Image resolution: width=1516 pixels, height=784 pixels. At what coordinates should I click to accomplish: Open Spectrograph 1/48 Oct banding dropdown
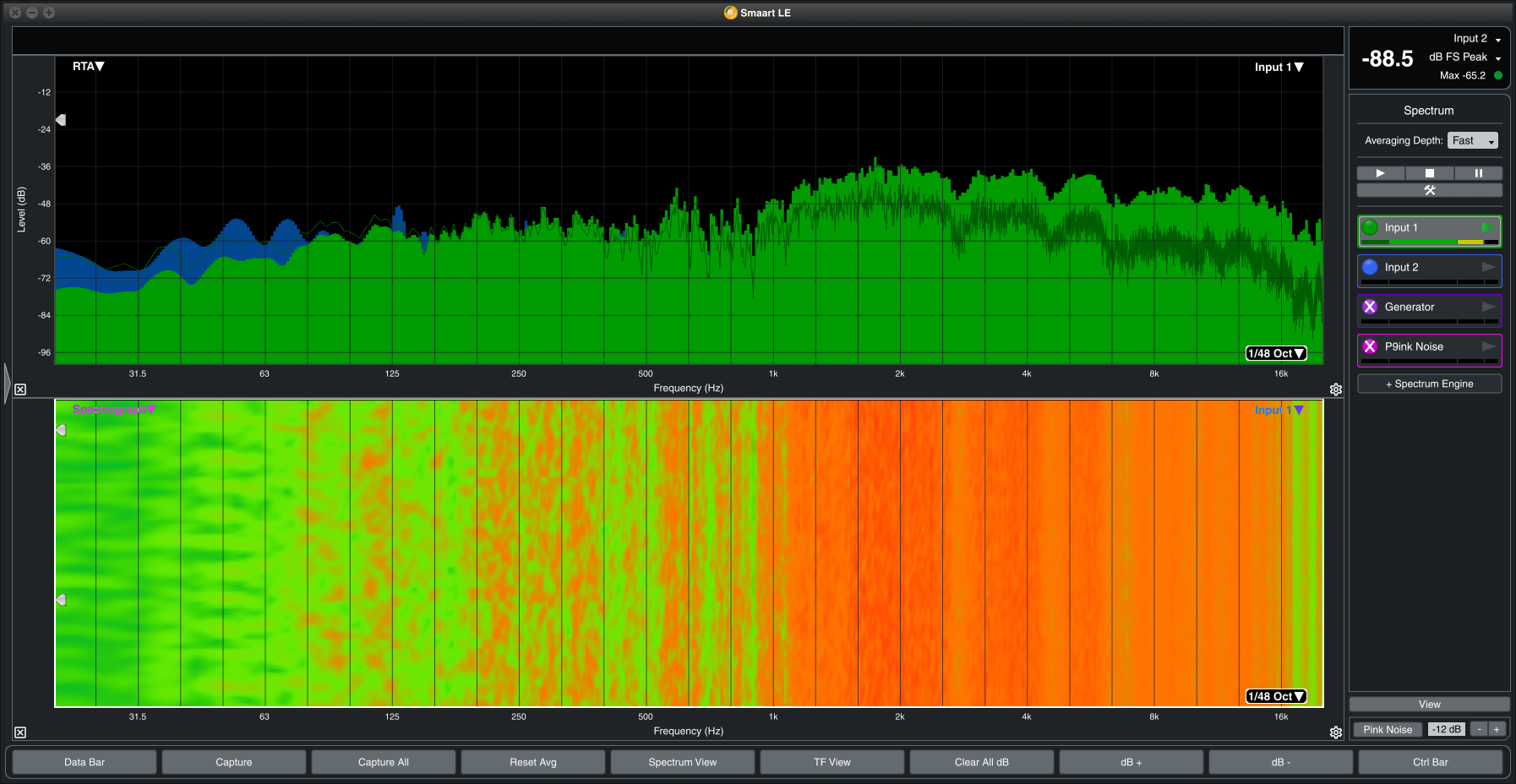point(1276,696)
